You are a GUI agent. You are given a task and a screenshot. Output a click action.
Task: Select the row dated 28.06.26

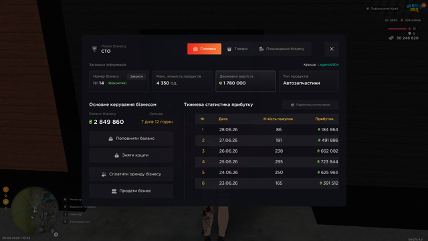pyautogui.click(x=267, y=129)
